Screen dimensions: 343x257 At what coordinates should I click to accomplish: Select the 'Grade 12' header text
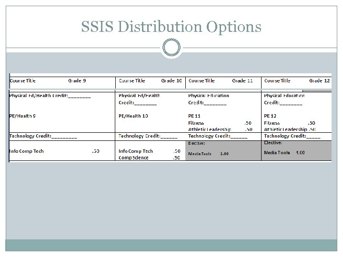319,80
